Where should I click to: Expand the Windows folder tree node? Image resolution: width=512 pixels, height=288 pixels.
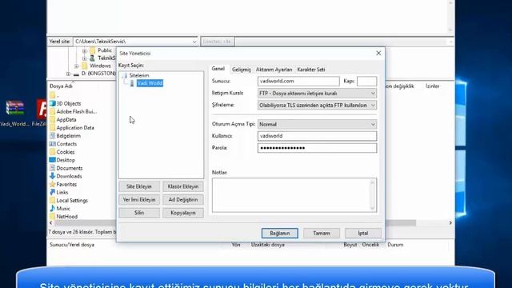(x=77, y=66)
